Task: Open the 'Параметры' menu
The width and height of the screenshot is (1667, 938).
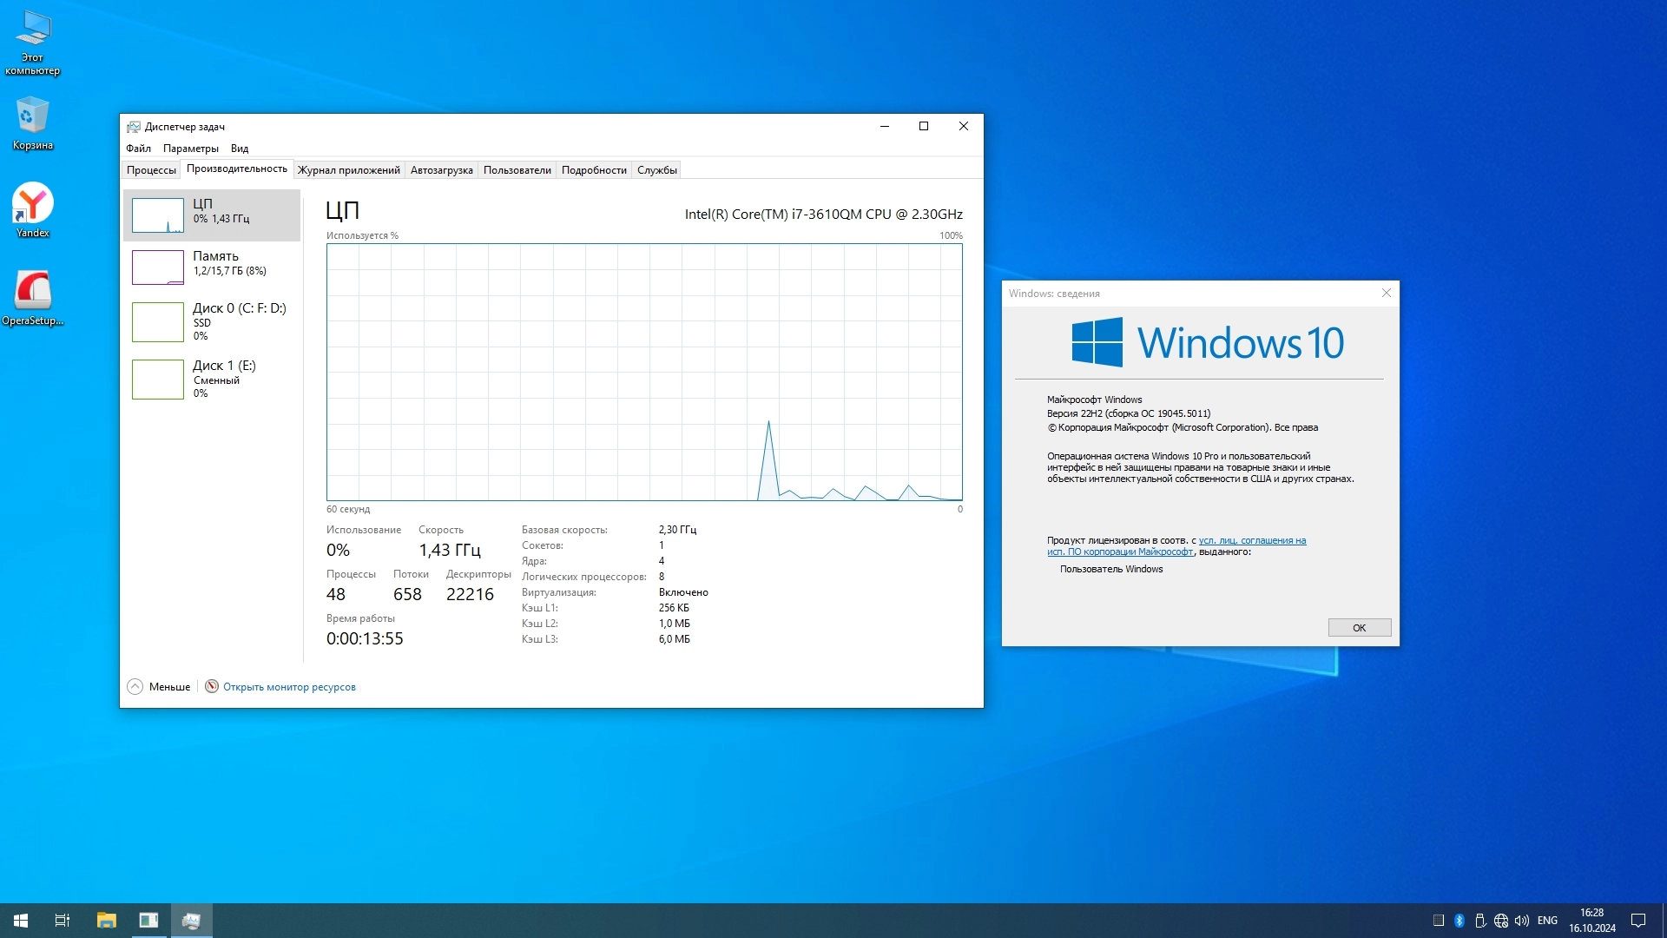Action: pyautogui.click(x=190, y=149)
